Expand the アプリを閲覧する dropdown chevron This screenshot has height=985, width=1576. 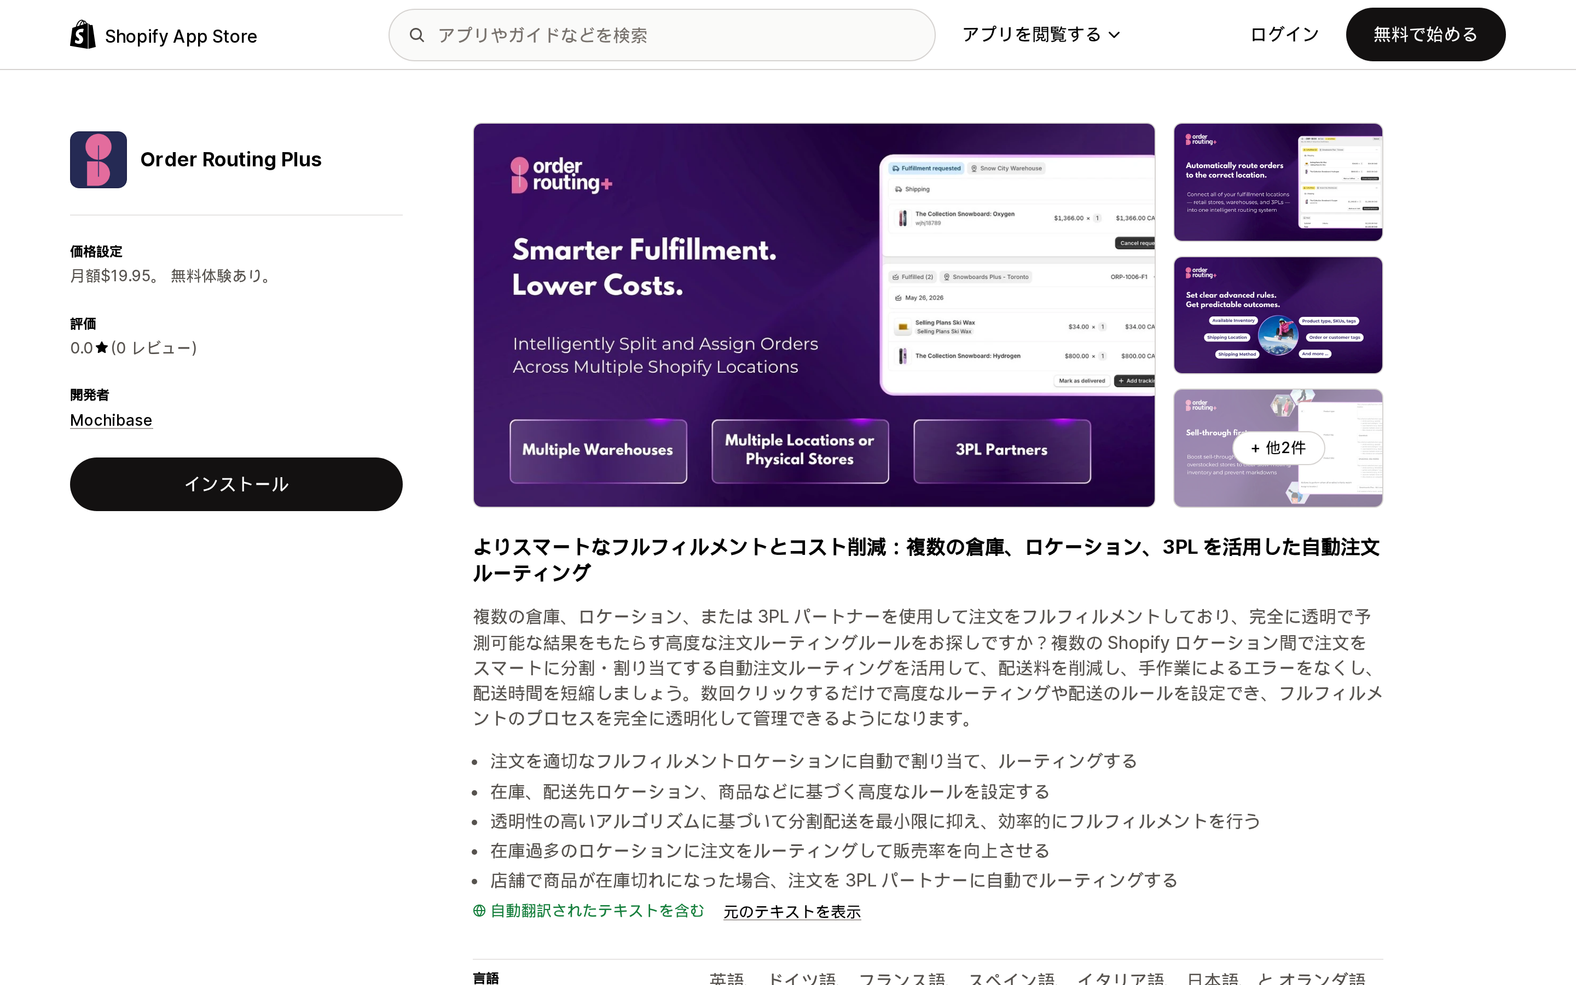1114,35
